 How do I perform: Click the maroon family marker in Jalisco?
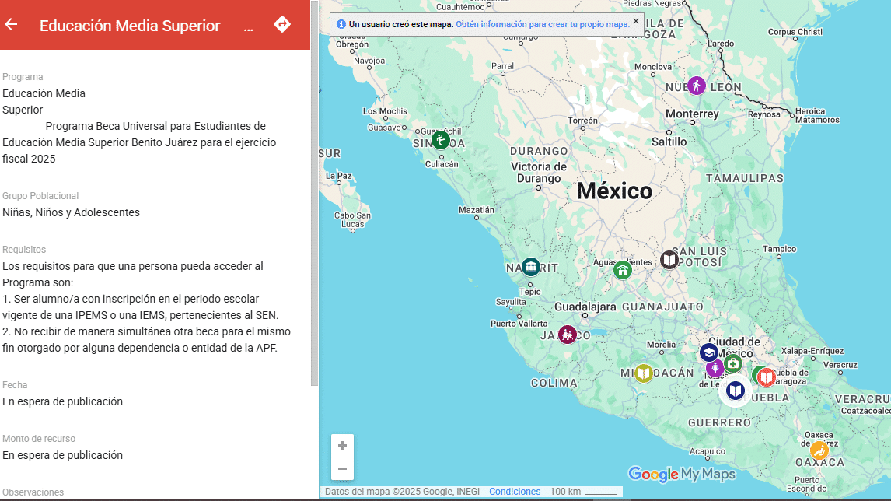pos(568,335)
